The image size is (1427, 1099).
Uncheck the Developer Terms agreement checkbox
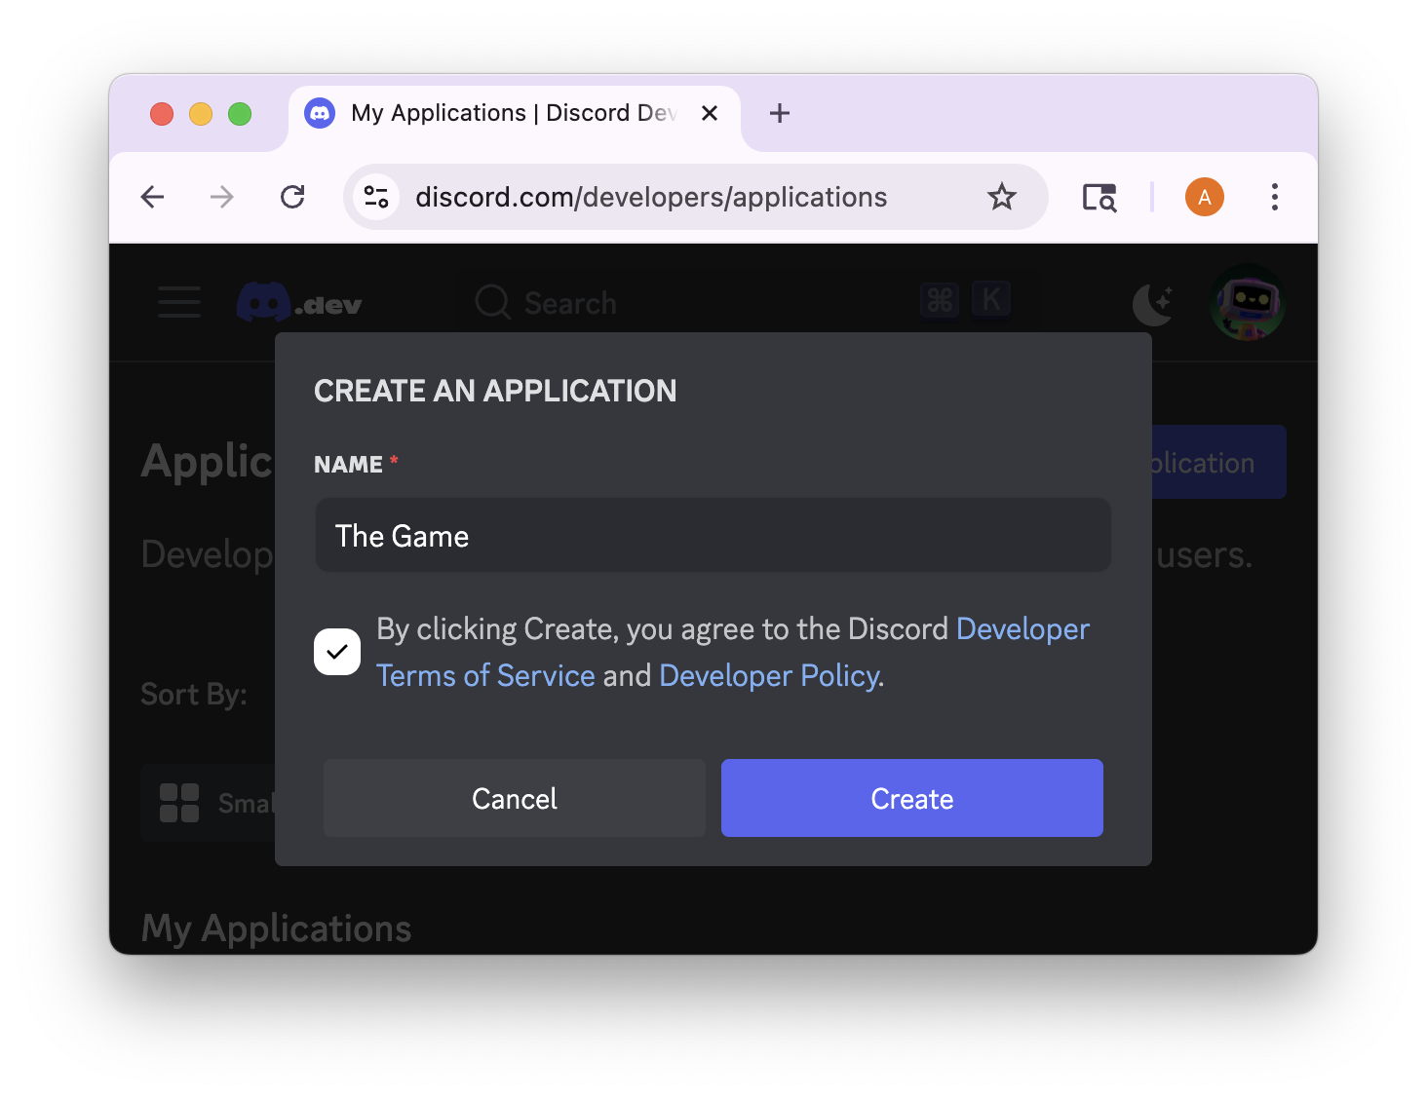click(337, 651)
